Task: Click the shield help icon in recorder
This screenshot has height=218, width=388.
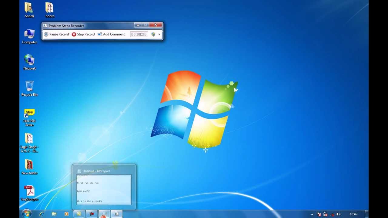Action: (x=153, y=34)
